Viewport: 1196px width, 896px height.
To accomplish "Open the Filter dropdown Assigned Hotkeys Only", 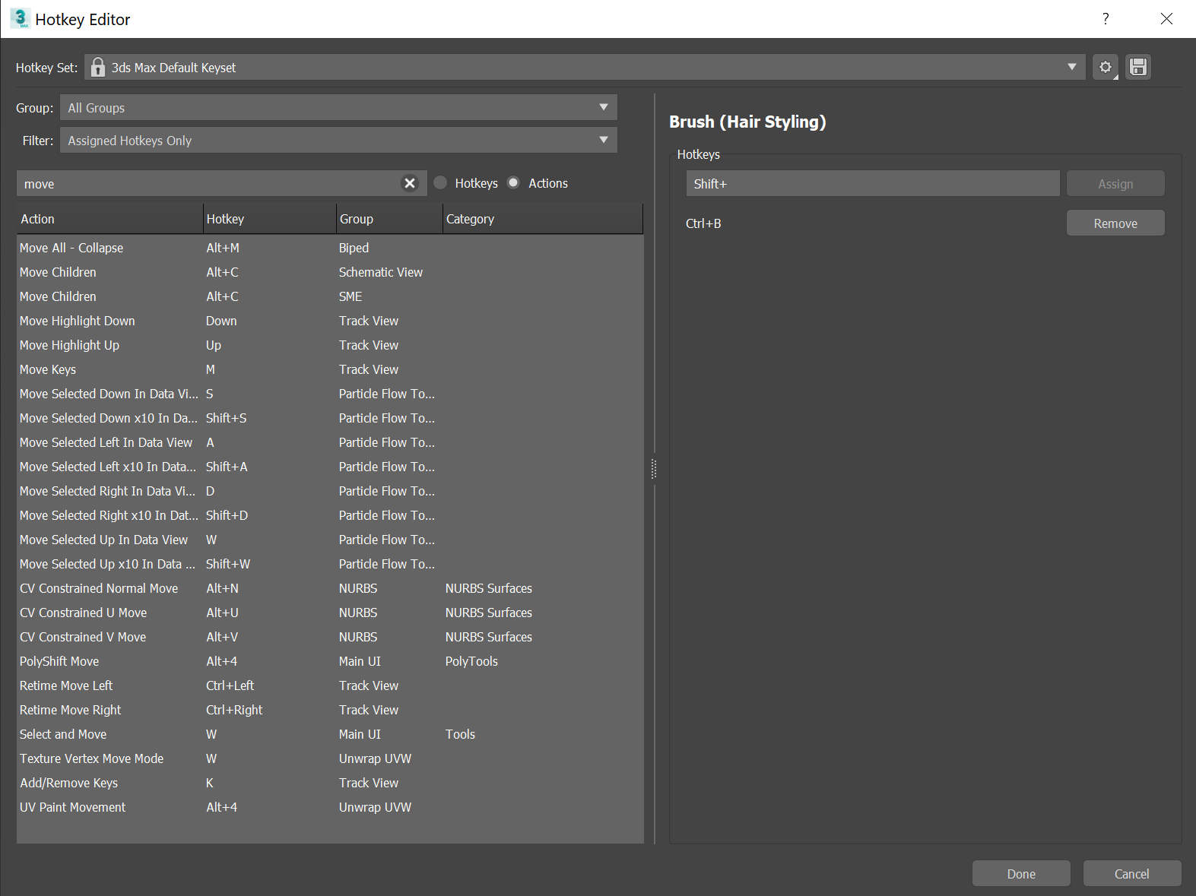I will tap(338, 140).
